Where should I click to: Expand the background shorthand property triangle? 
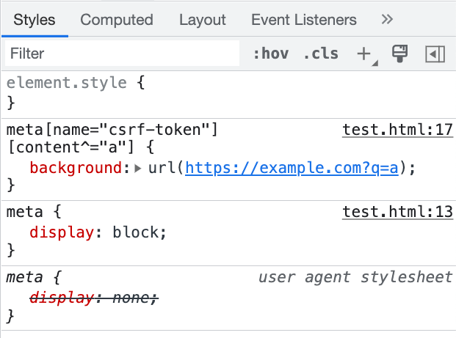click(139, 169)
